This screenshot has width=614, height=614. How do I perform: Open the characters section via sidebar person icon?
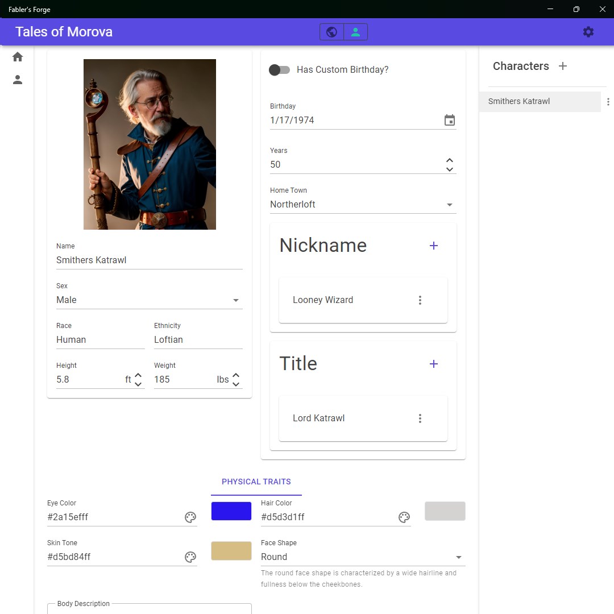(18, 80)
